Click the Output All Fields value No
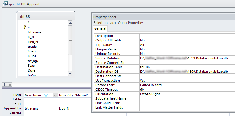Image resolution: width=235 pixels, height=116 pixels. click(x=142, y=40)
